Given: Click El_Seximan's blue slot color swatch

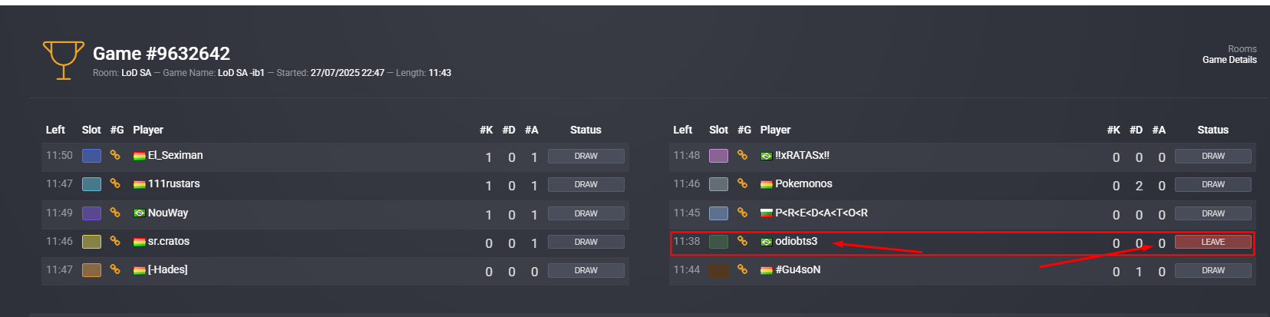Looking at the screenshot, I should [x=91, y=156].
